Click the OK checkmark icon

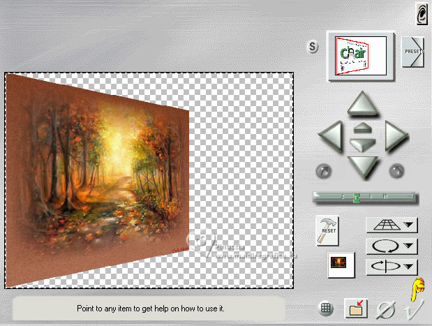pyautogui.click(x=415, y=309)
